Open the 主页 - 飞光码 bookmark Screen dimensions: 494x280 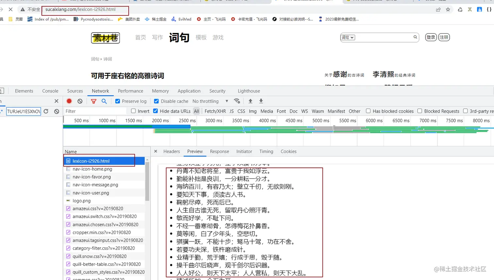point(211,19)
